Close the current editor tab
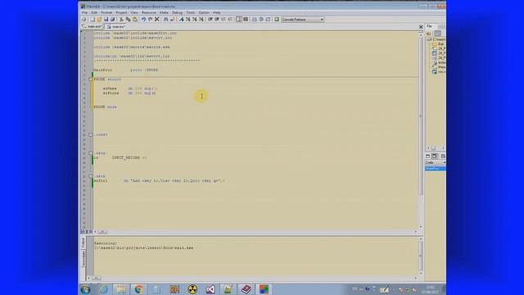The height and width of the screenshot is (295, 524). (421, 27)
